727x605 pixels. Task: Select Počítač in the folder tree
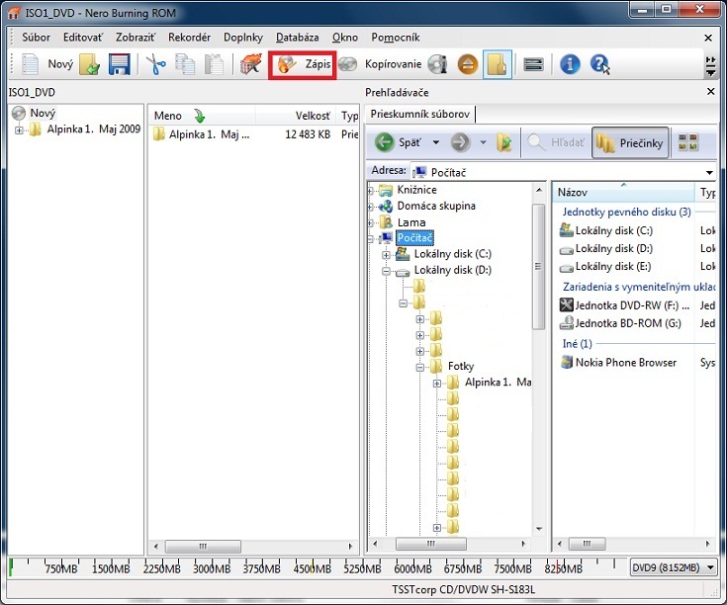(414, 238)
